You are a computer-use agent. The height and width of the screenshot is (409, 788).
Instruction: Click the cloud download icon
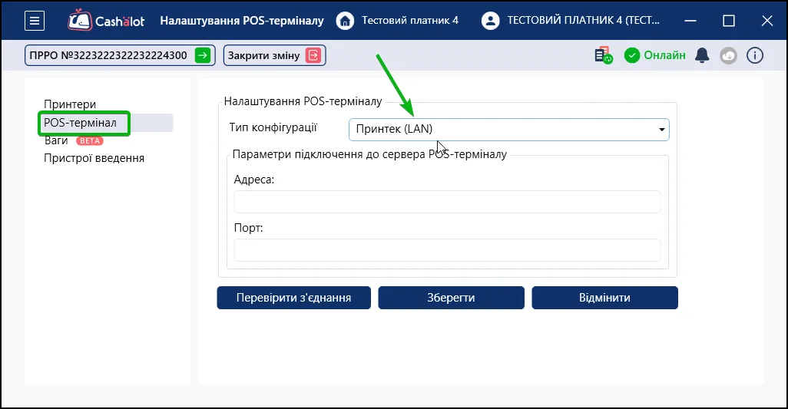(x=728, y=55)
